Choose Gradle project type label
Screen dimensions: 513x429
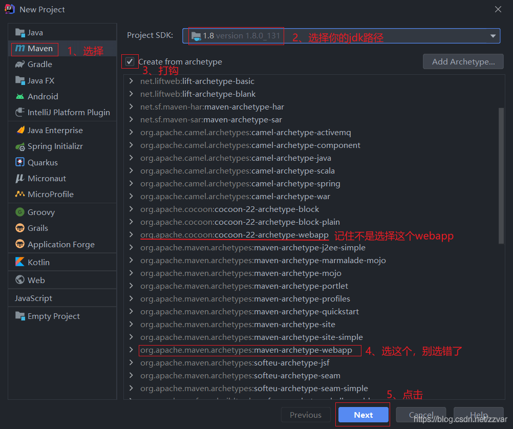coord(40,64)
